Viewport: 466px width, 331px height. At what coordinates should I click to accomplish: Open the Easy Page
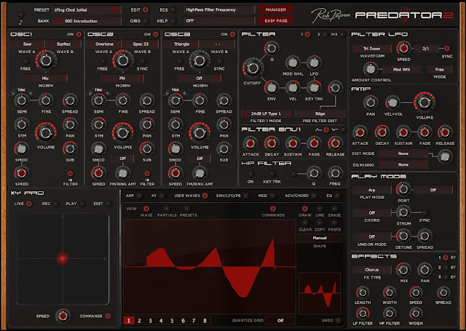275,21
